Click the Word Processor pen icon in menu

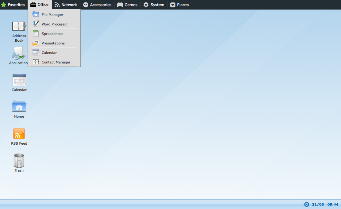[x=36, y=24]
